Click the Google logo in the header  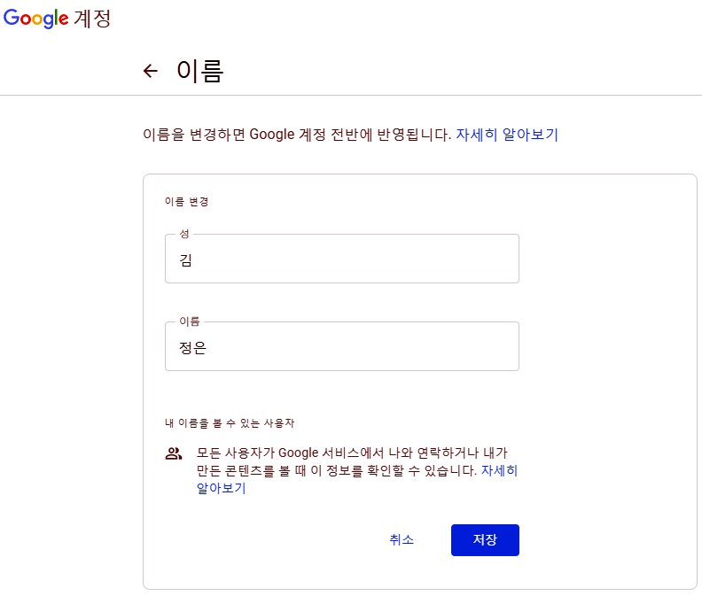35,19
